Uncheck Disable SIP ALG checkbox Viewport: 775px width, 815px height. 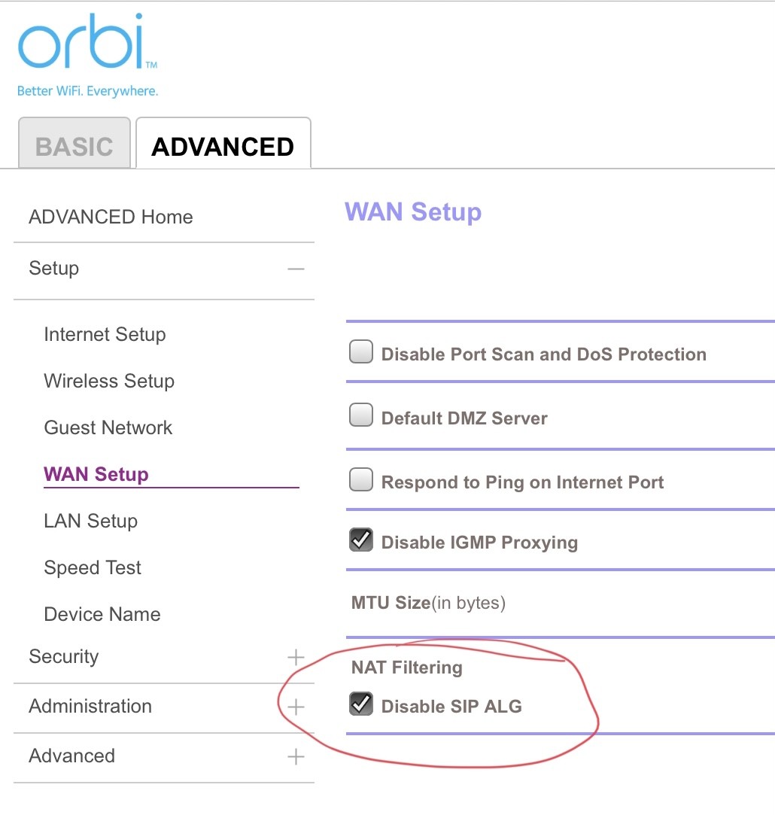tap(361, 704)
